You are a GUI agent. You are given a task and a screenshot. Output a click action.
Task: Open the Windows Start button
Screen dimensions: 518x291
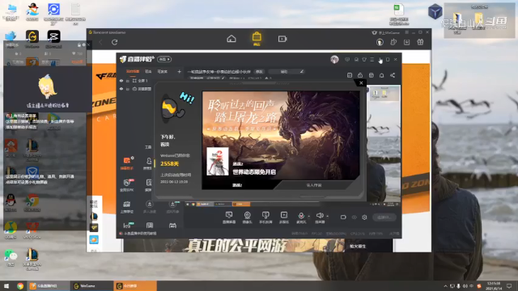tap(6, 286)
